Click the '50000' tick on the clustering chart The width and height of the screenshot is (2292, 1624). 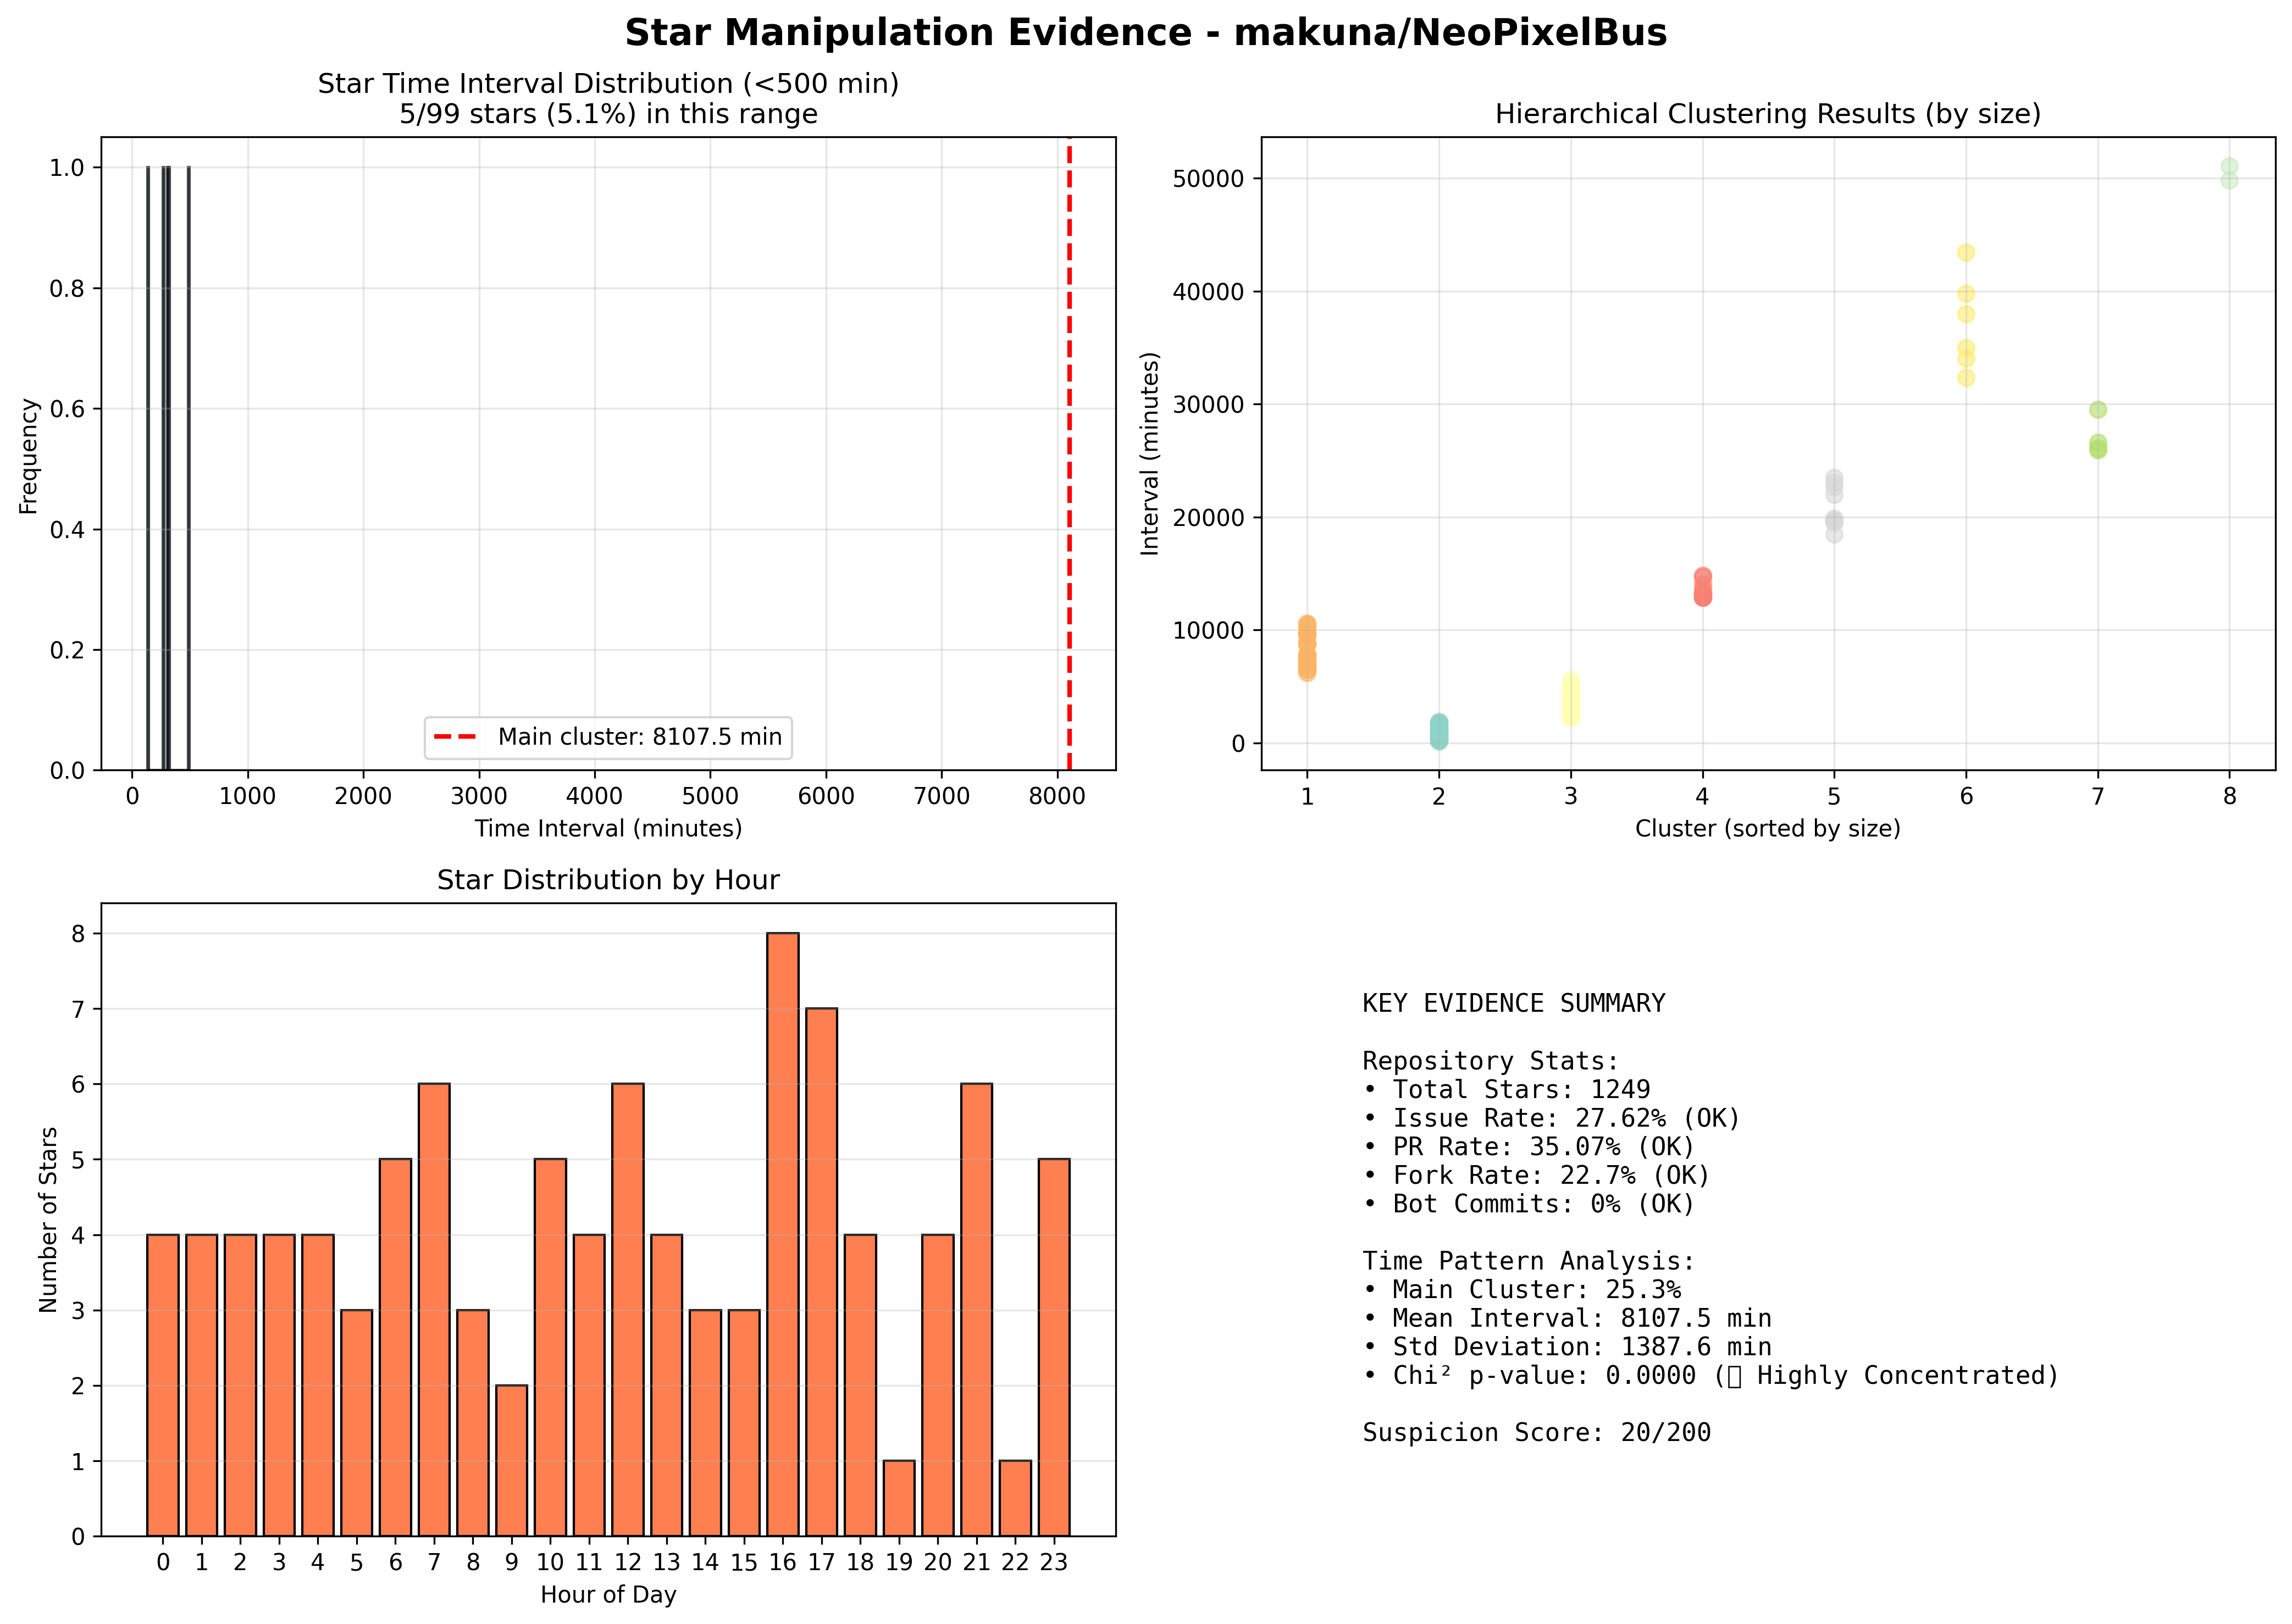[x=1208, y=179]
